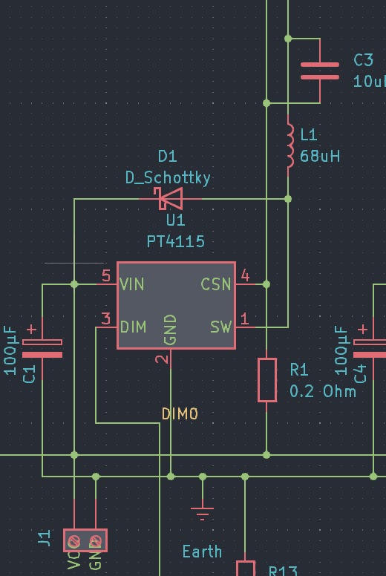Click the 100µF value beside C4
Screen dimensions: 386x576
click(341, 350)
